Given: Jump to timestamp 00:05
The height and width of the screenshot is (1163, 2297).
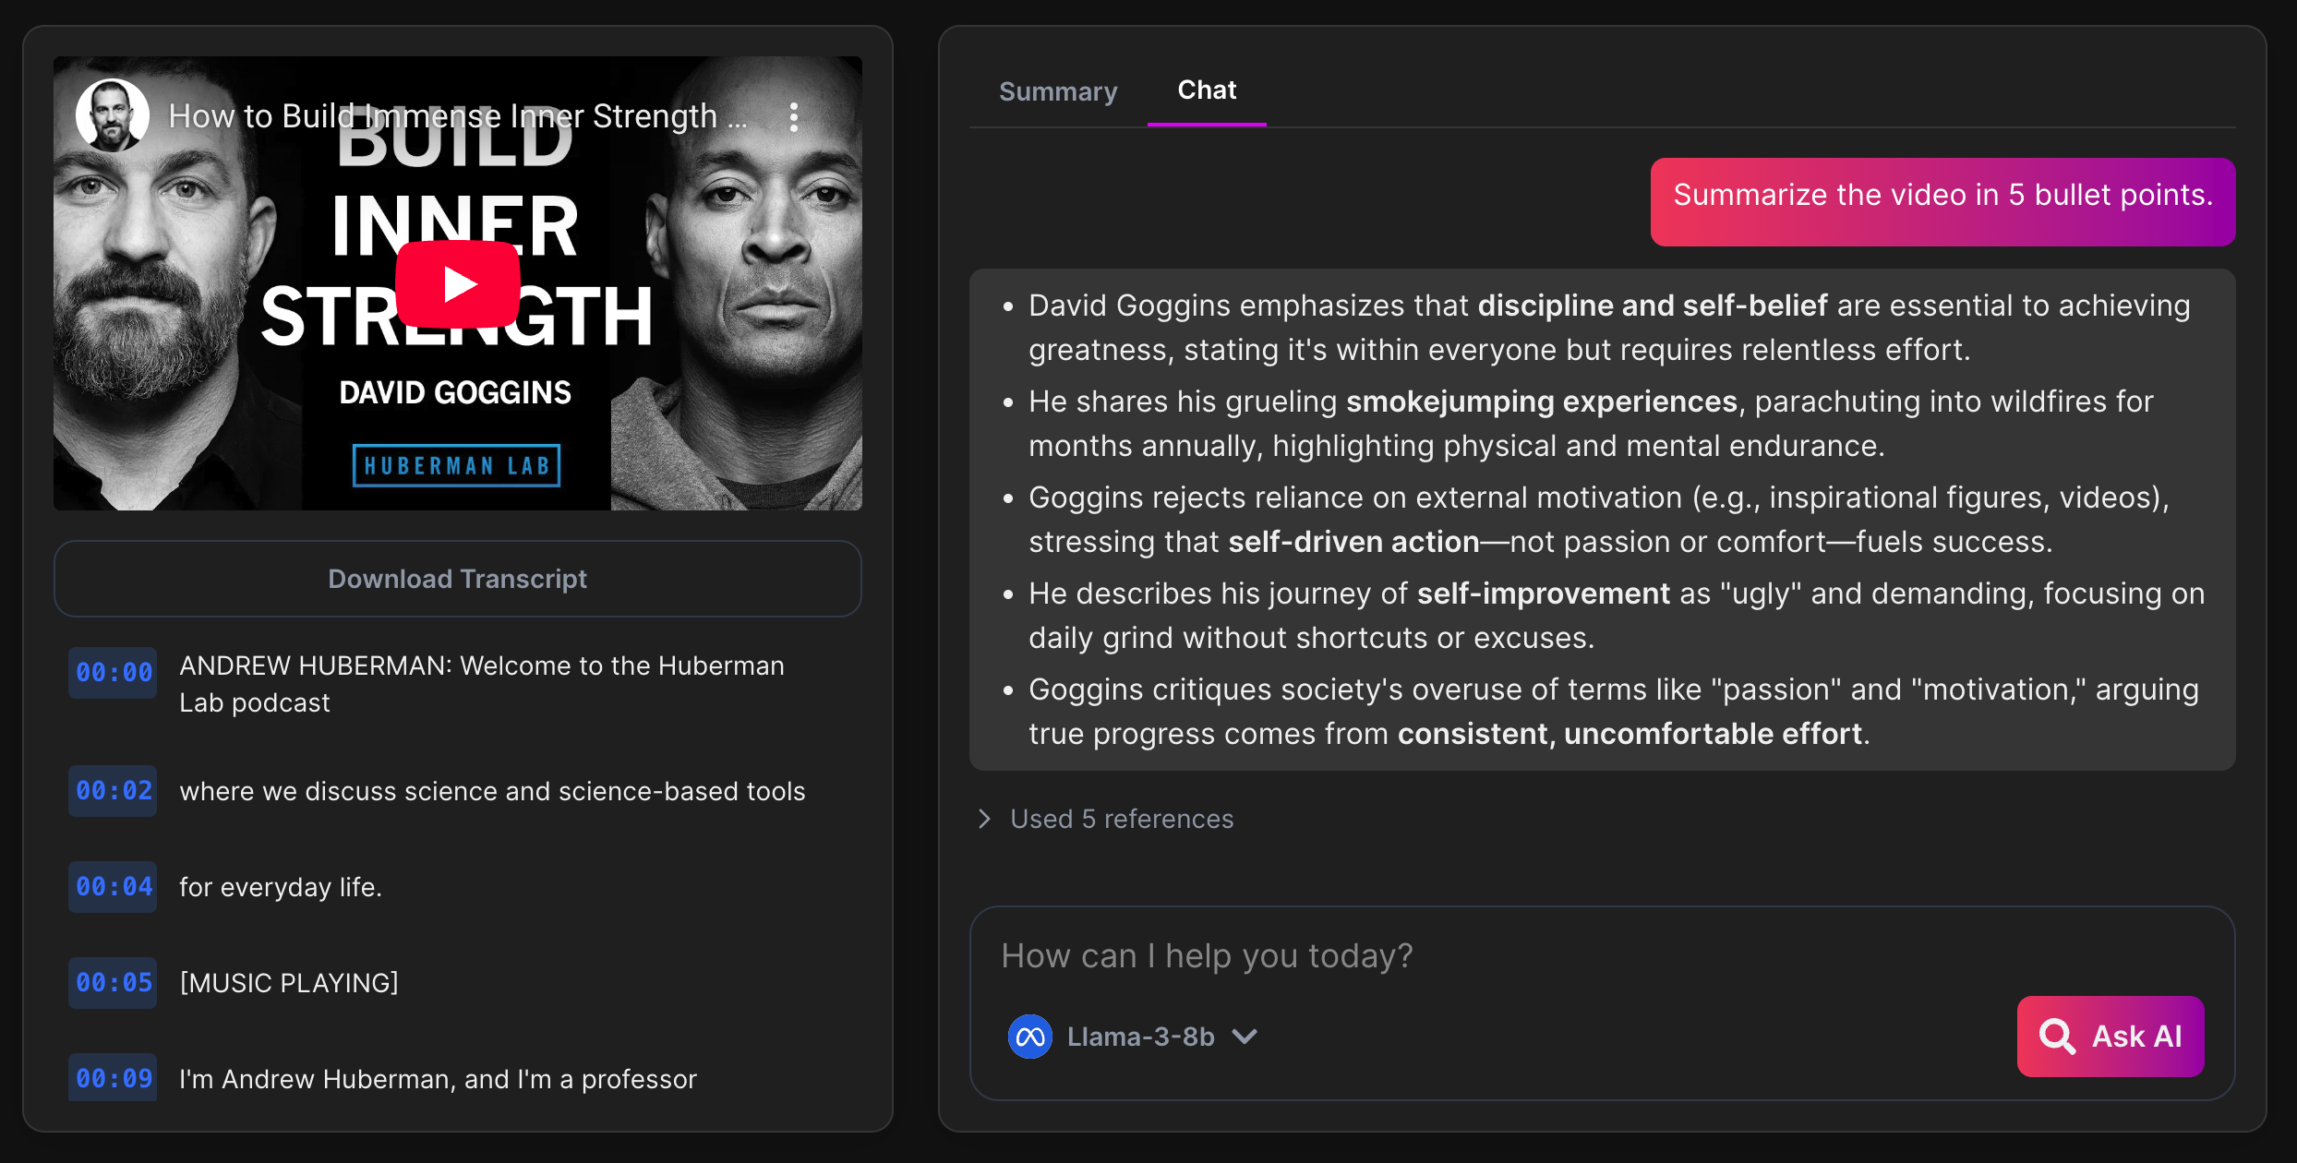Looking at the screenshot, I should pos(113,983).
